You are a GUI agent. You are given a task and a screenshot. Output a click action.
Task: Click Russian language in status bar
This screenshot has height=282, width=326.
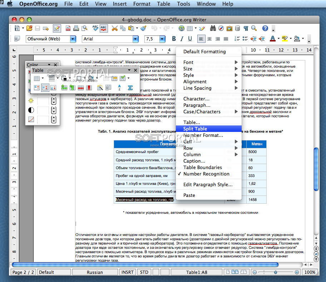[x=95, y=272]
